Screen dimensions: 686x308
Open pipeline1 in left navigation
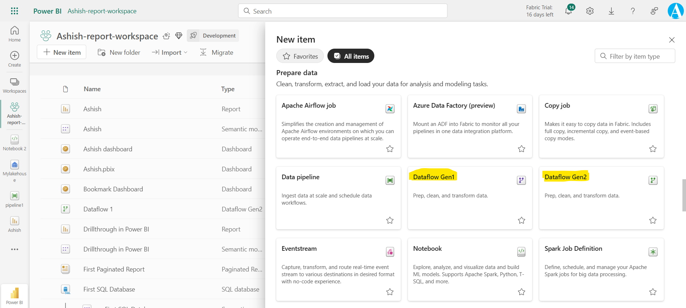15,199
